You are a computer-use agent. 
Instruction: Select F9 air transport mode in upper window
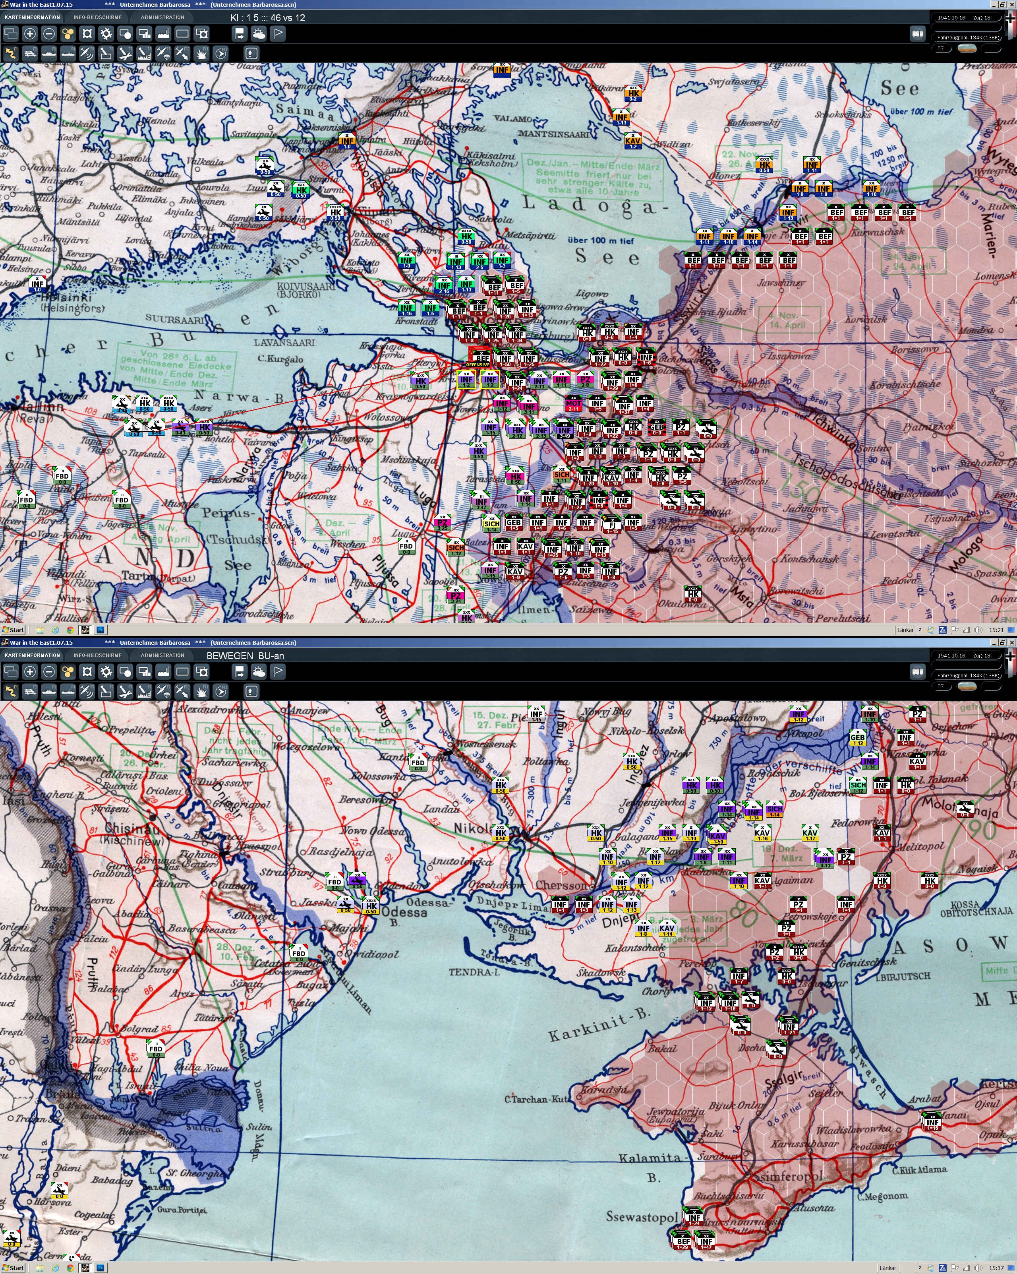tap(164, 54)
